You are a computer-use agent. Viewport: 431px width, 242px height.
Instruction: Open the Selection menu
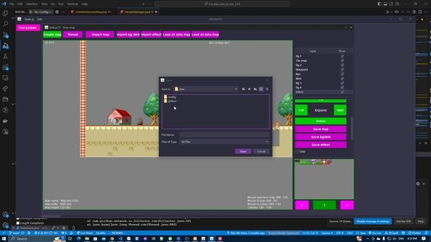(32, 4)
